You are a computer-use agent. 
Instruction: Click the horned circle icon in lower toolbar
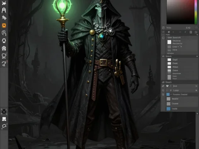(x=4, y=111)
